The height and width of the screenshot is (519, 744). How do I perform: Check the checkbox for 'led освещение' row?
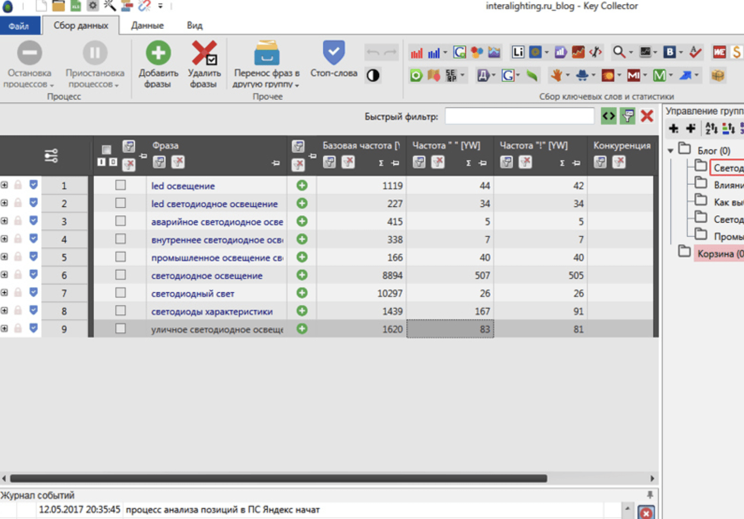120,185
